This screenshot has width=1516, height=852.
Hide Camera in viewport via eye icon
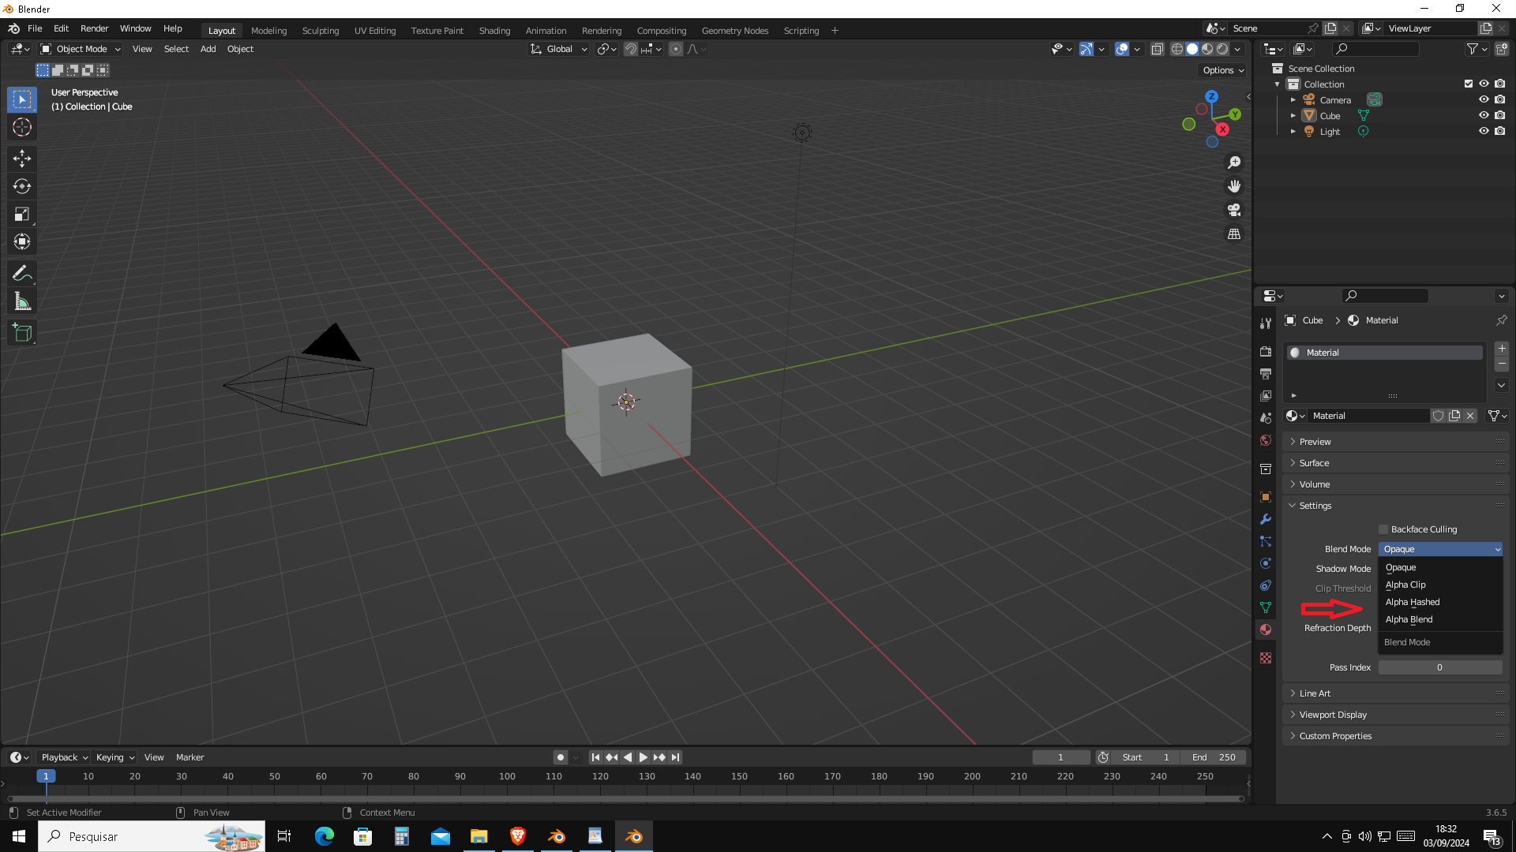(1484, 99)
